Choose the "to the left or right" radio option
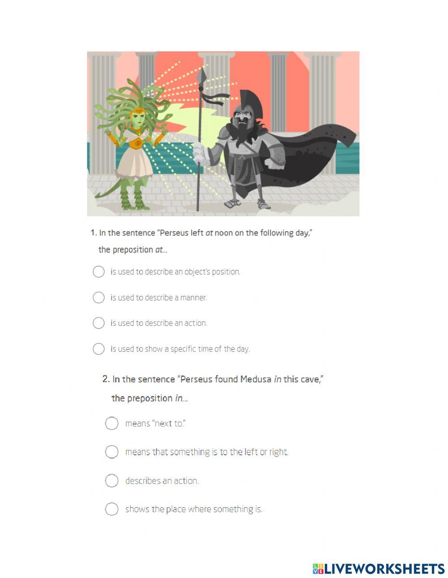Screen dimensions: 448x578 (112, 452)
